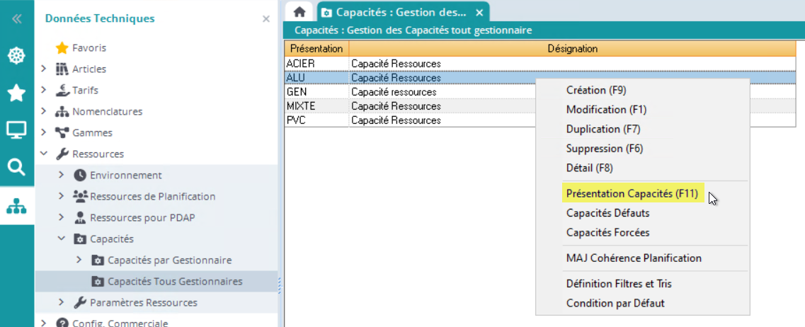Screen dimensions: 805x327
Task: Click Suppression (F6) menu entry
Action: 603,149
